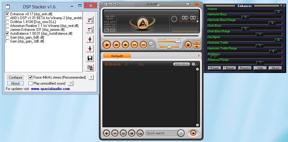
Task: Pause playback in AIMP
Action: (116, 45)
